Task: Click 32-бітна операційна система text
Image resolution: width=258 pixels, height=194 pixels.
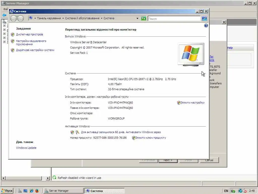Action: point(126,89)
